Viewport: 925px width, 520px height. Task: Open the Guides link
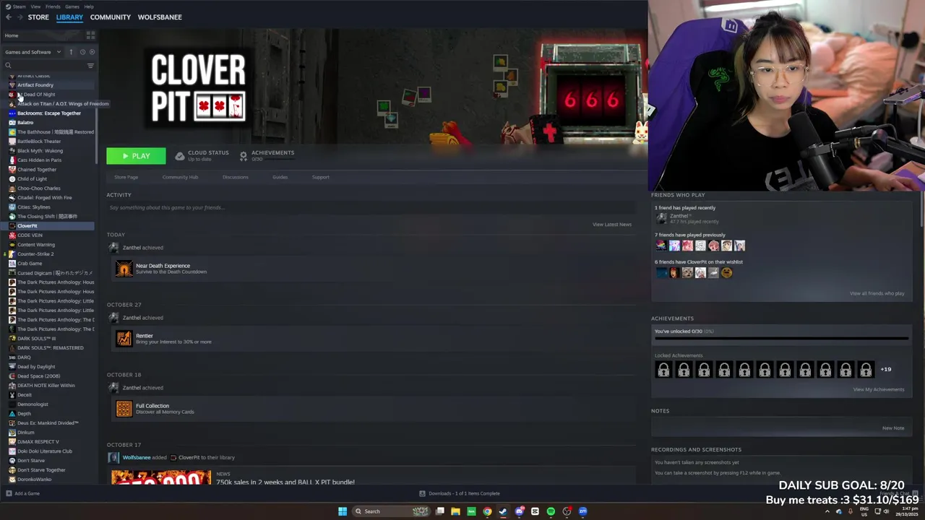(x=280, y=177)
